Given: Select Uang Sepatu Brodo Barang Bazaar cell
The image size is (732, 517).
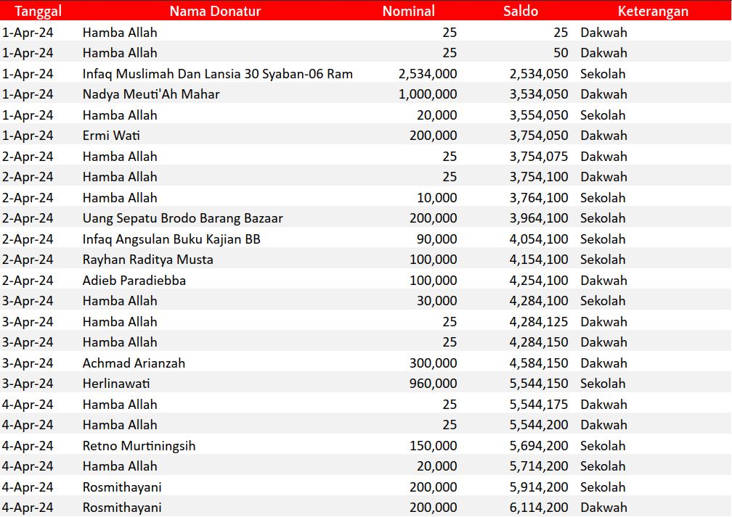Looking at the screenshot, I should point(183,218).
